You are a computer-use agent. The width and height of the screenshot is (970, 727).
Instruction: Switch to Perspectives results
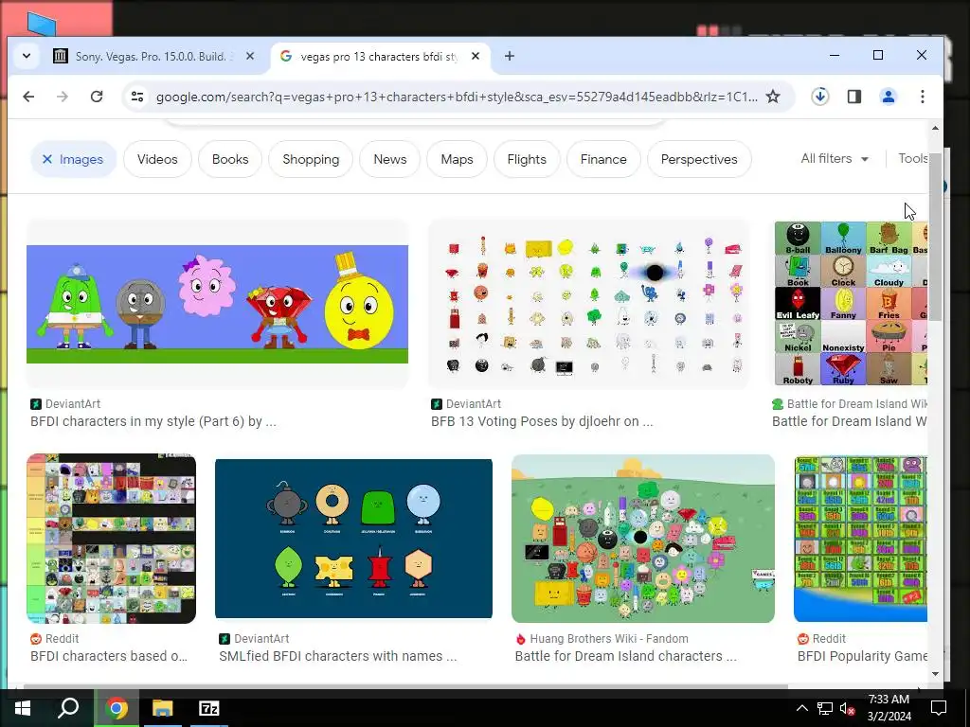click(x=699, y=159)
